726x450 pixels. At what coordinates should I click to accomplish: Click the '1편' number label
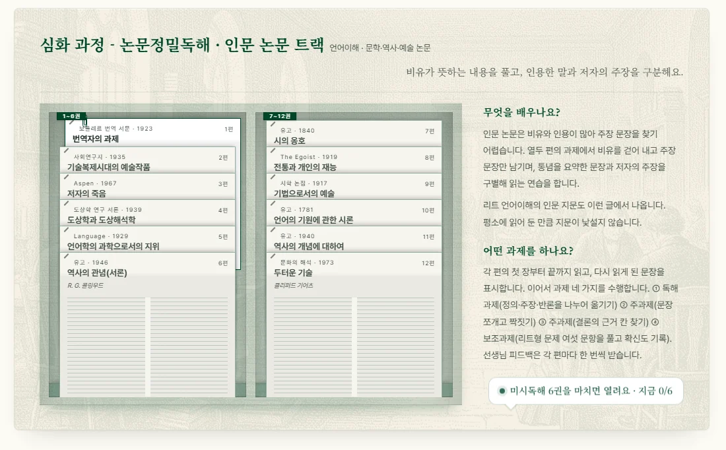tap(229, 129)
